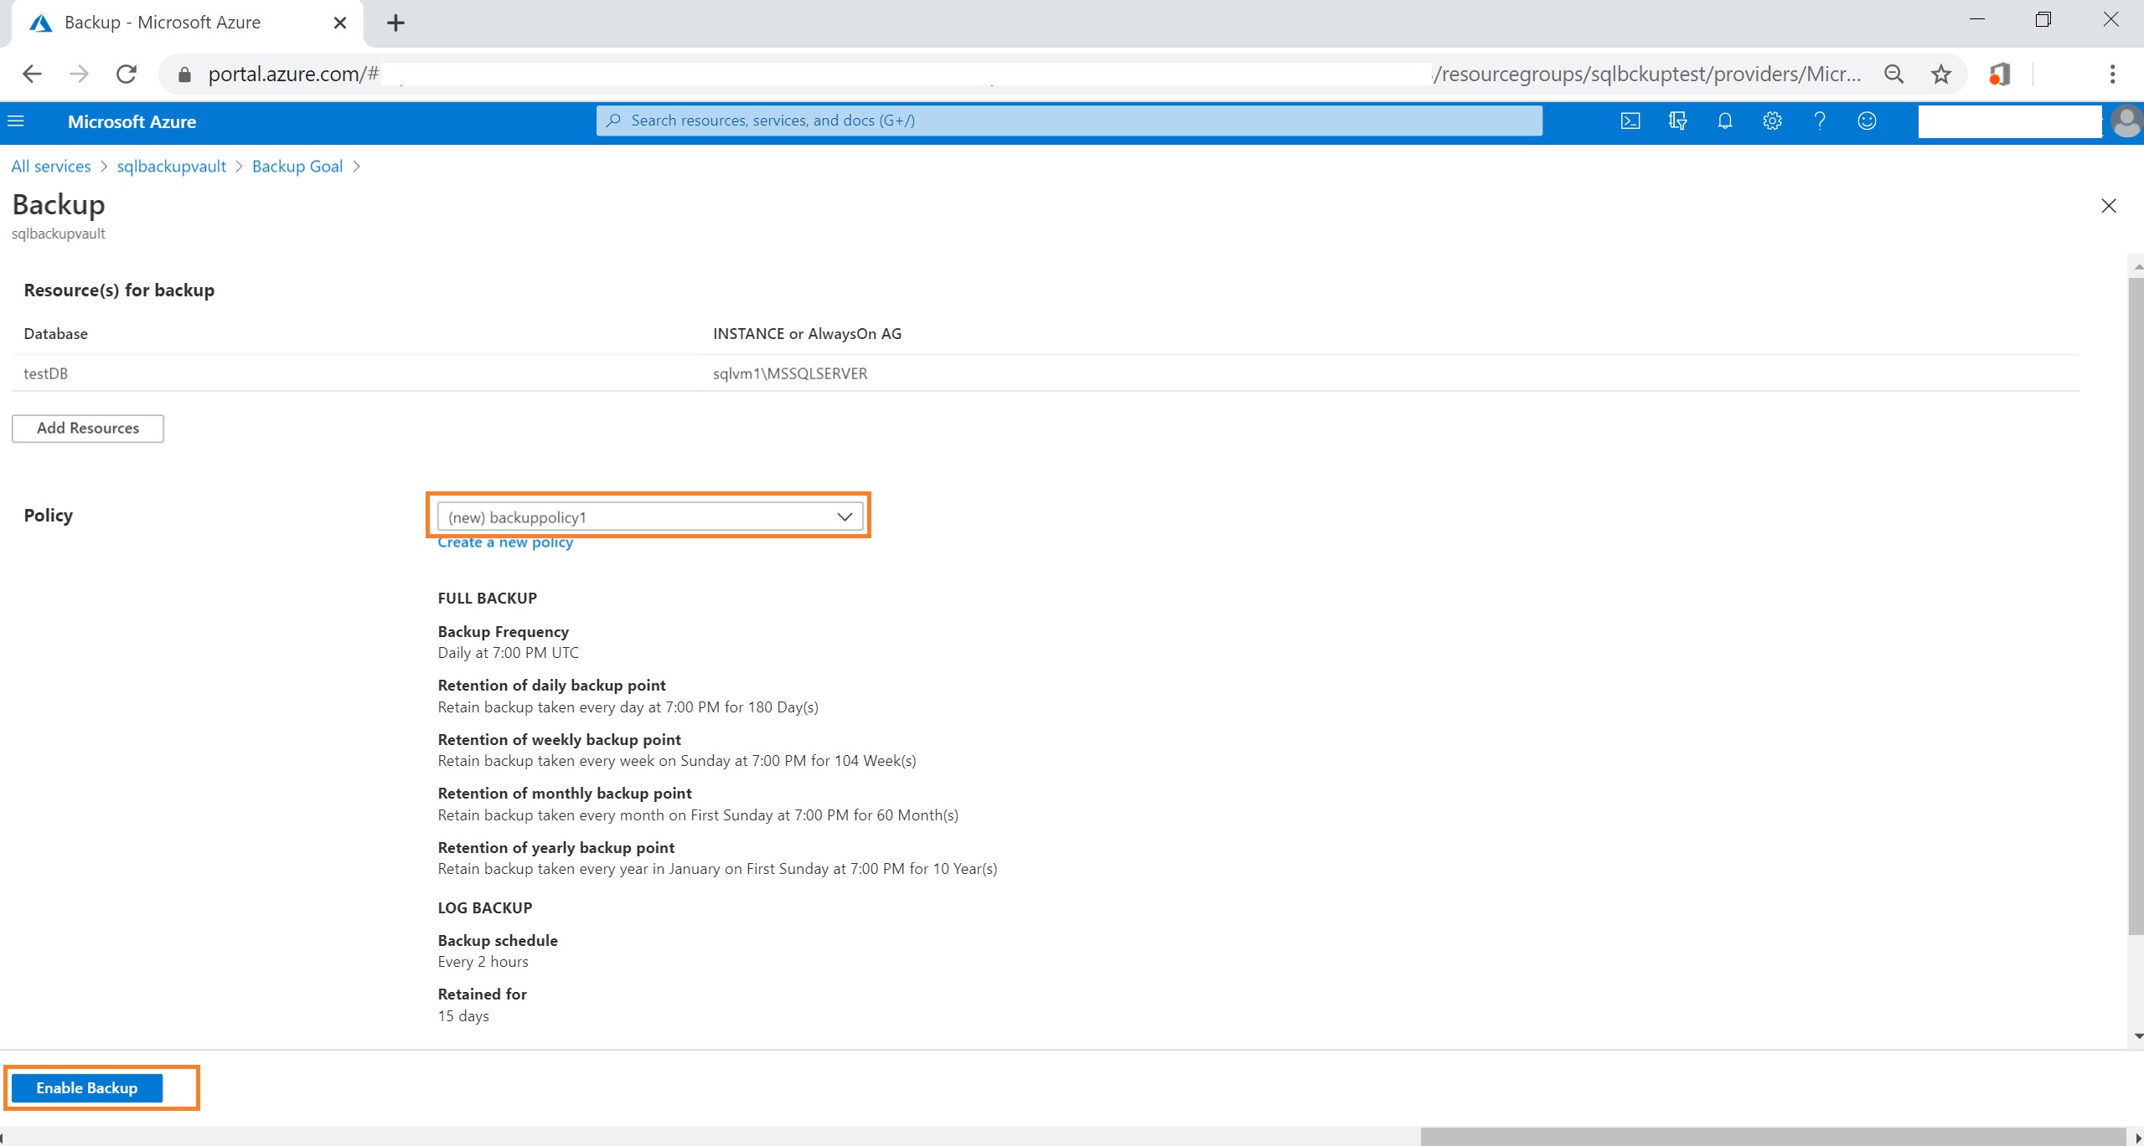
Task: Click Enable Backup button
Action: coord(87,1087)
